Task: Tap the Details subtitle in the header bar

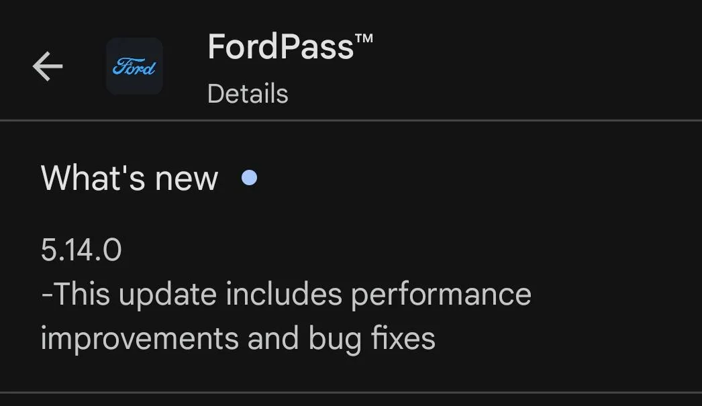Action: click(248, 94)
